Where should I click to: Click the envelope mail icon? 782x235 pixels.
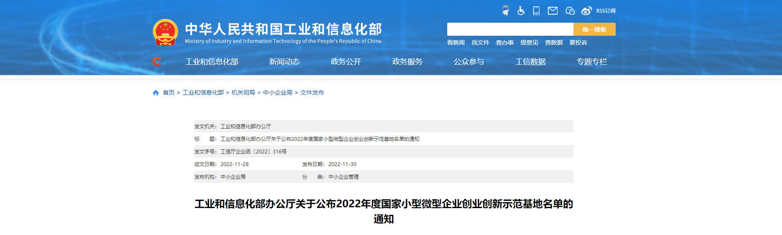click(x=552, y=11)
